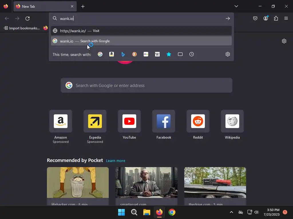Screen dimensions: 293x219
Task: Search history with the clock icon
Action: point(191,54)
